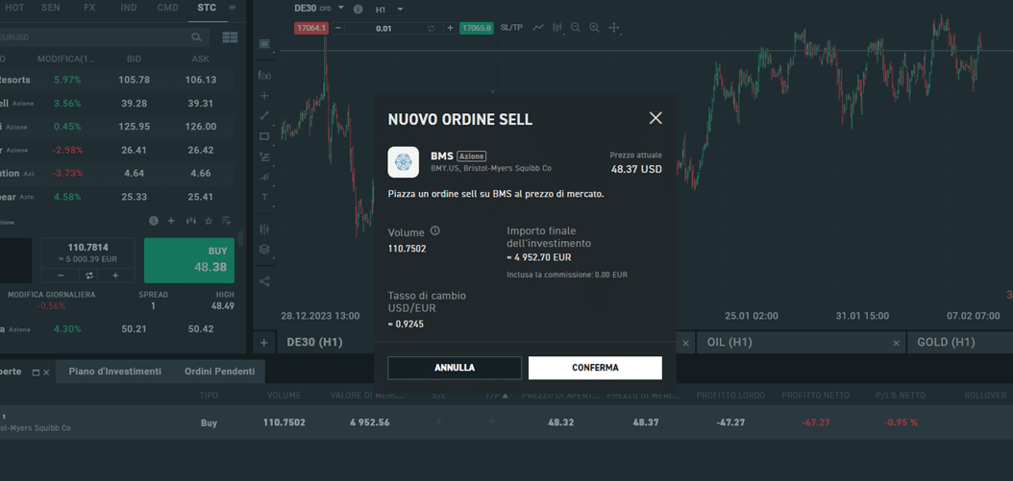Viewport: 1013px width, 481px height.
Task: Select the crosshair move tool
Action: tap(614, 28)
